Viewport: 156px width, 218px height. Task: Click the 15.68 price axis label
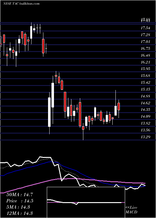(145, 76)
